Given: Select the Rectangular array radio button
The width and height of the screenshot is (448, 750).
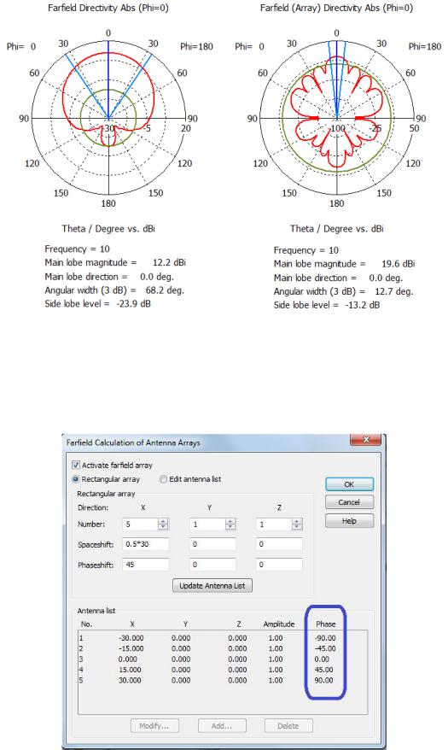Looking at the screenshot, I should click(x=75, y=479).
